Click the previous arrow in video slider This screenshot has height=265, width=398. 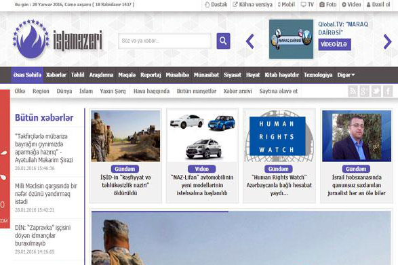(250, 41)
